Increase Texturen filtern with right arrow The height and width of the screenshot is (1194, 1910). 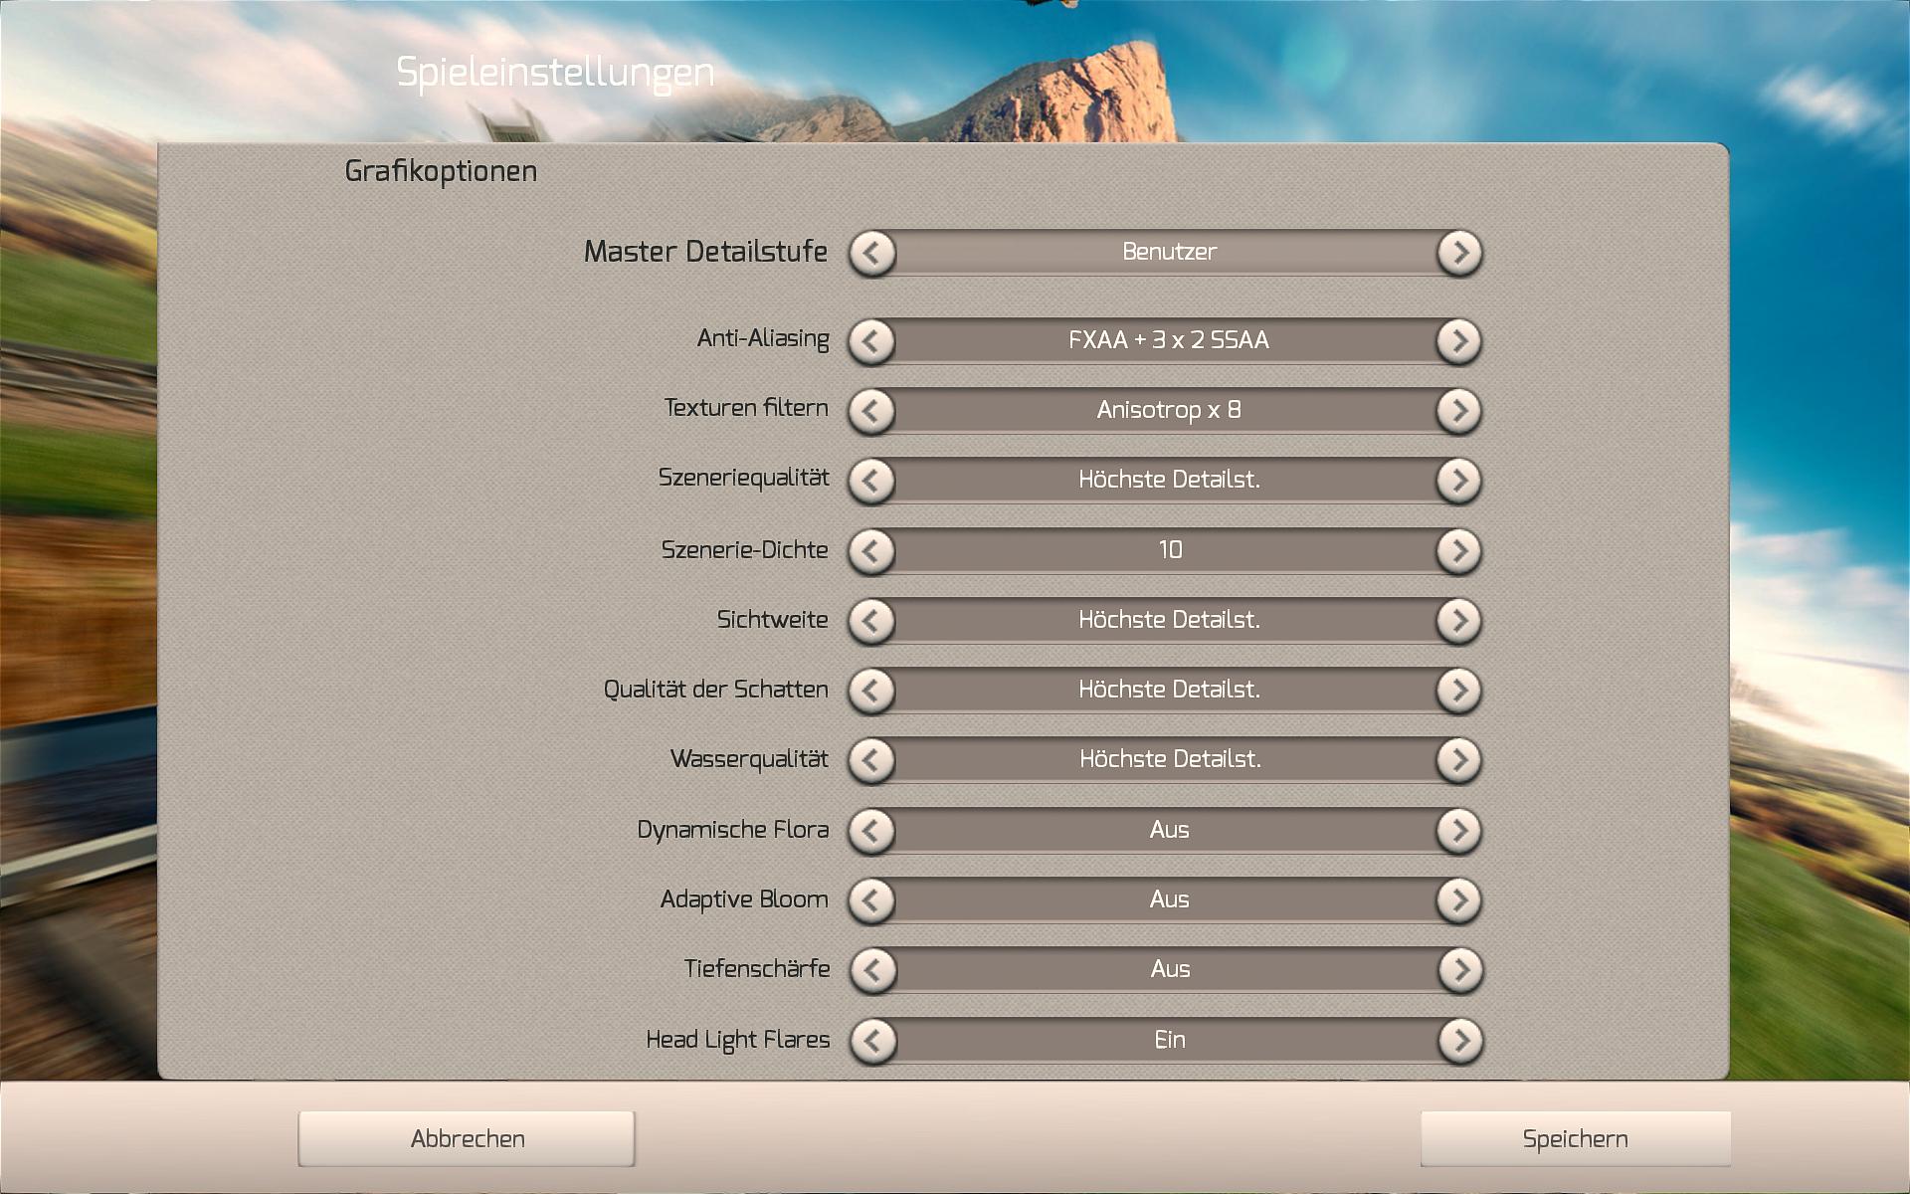(1459, 411)
